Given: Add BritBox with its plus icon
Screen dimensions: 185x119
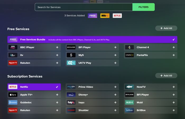Looking at the screenshot, I should pyautogui.click(x=174, y=110).
